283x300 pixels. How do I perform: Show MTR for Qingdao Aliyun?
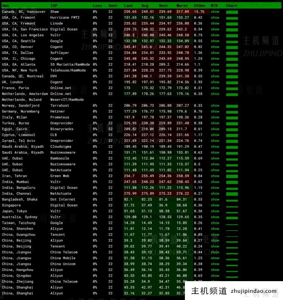click(x=215, y=276)
